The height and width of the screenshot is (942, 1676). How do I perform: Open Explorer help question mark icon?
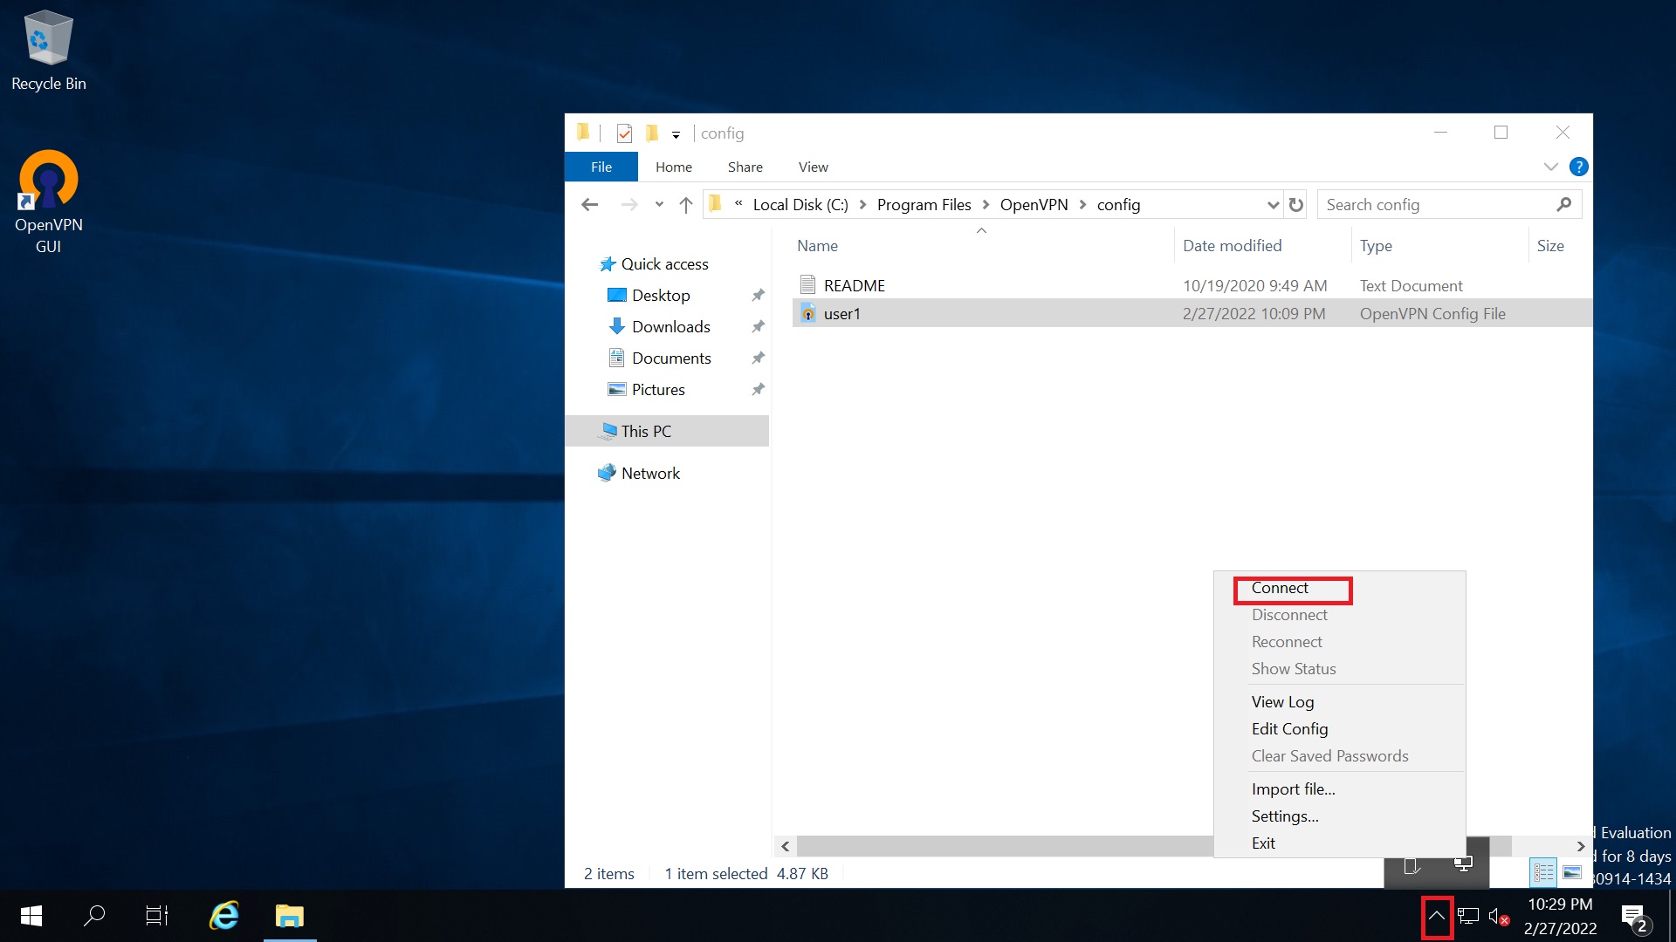[1578, 167]
